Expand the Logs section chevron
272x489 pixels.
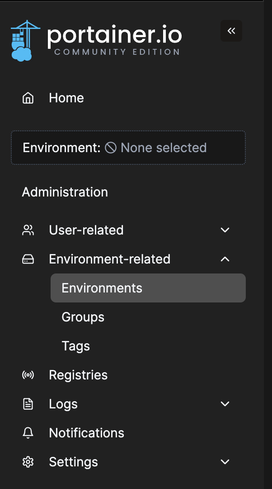(x=225, y=404)
